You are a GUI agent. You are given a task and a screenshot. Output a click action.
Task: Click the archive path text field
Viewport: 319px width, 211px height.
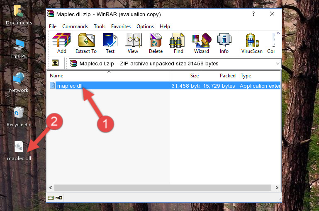[175, 63]
